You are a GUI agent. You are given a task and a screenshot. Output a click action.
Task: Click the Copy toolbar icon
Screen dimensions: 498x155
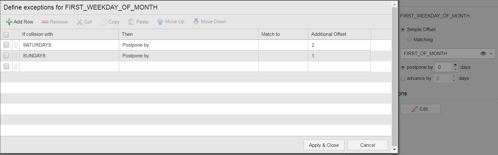click(103, 22)
